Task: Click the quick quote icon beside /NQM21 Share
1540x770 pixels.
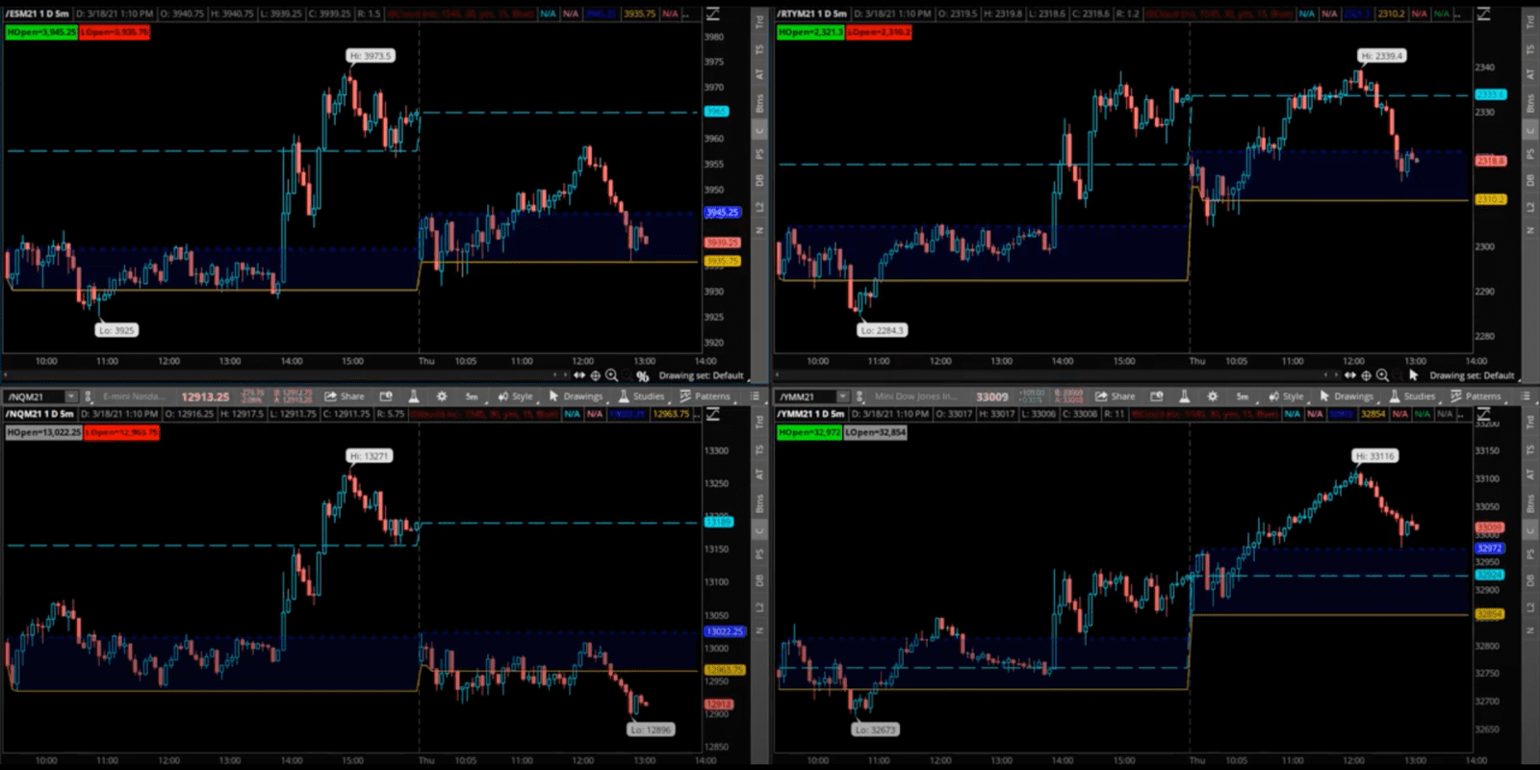Action: click(x=386, y=397)
